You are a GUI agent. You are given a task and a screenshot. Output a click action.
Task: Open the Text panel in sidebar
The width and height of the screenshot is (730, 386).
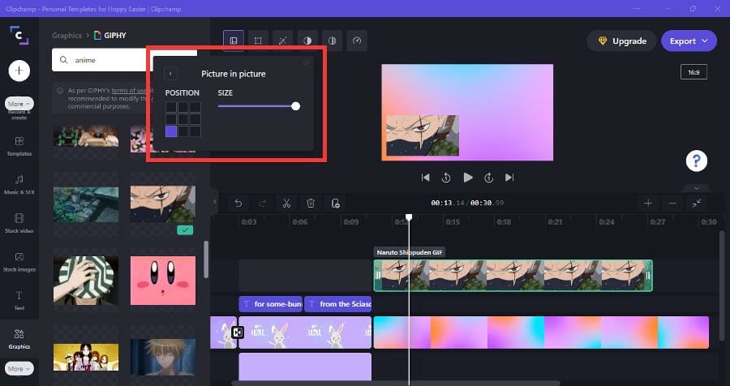coord(19,300)
